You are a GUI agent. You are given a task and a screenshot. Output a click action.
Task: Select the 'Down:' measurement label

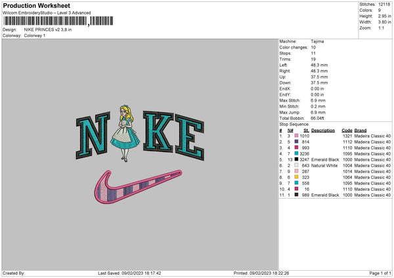click(285, 83)
